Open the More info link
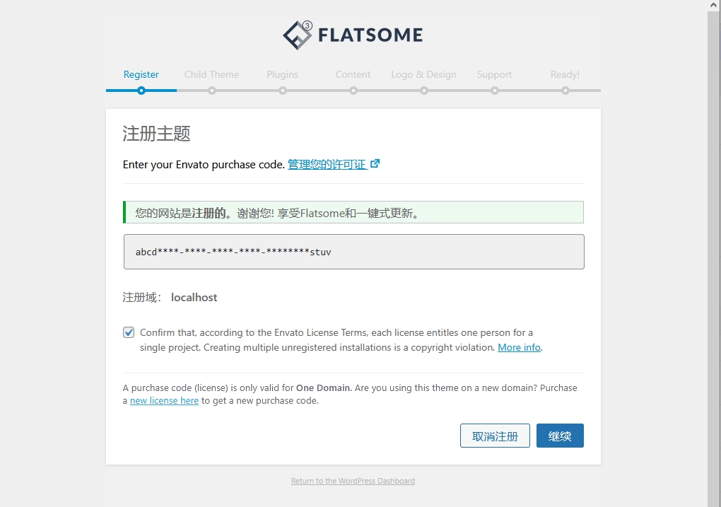Viewport: 721px width, 507px height. point(519,347)
